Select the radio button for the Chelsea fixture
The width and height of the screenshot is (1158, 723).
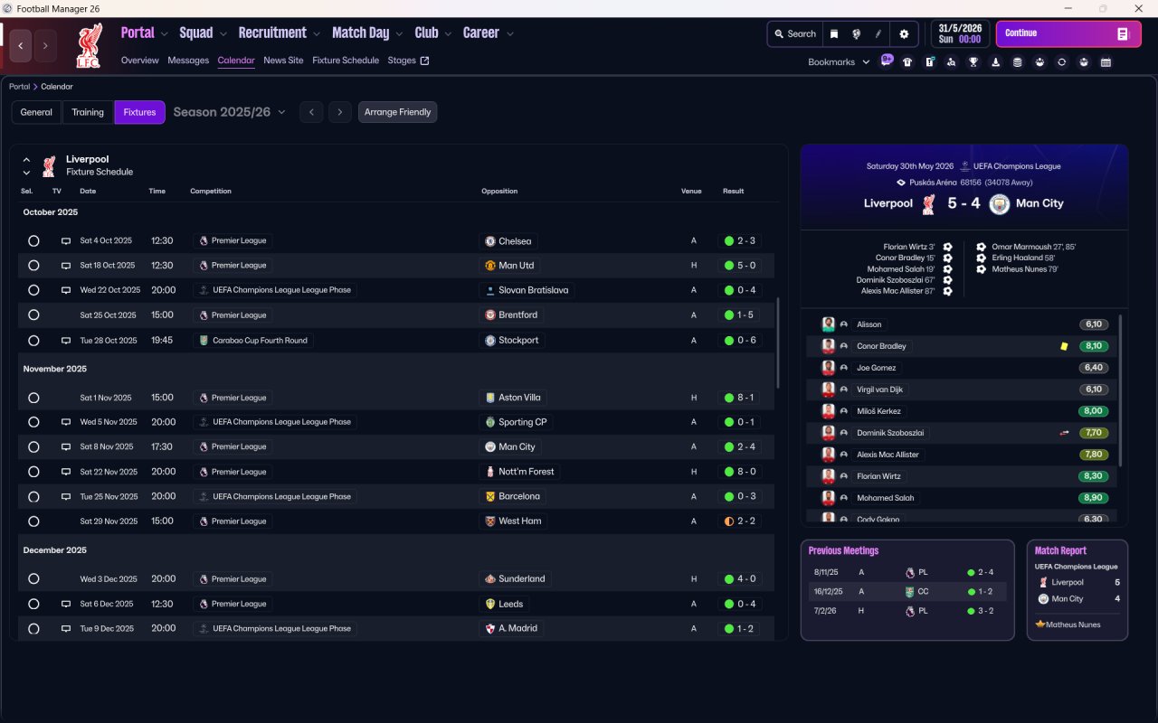click(x=33, y=241)
